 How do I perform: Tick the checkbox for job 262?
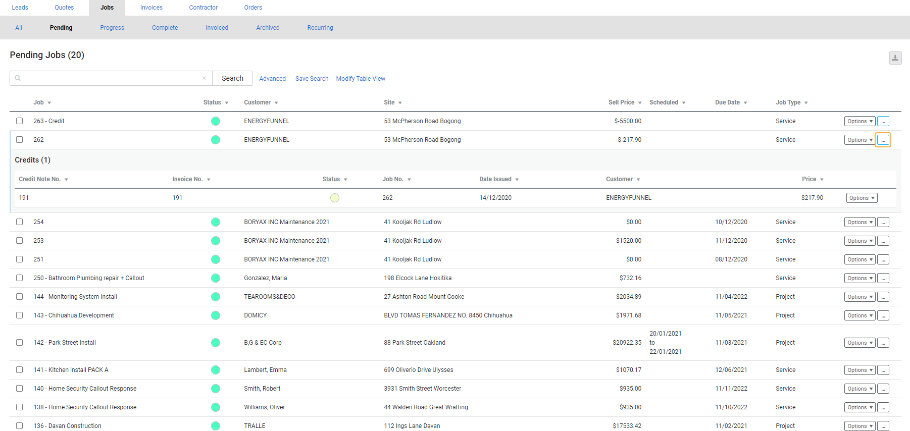pos(19,140)
